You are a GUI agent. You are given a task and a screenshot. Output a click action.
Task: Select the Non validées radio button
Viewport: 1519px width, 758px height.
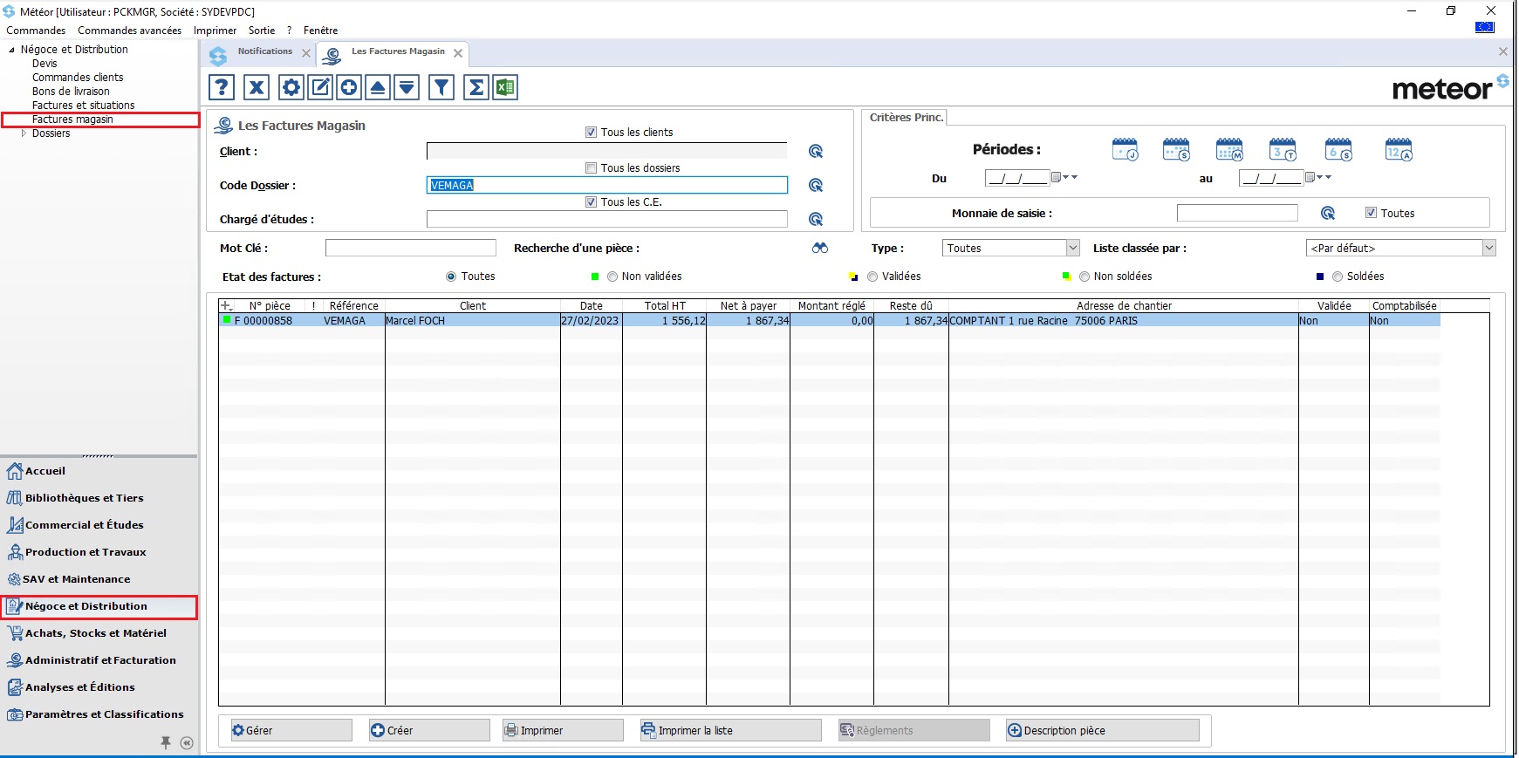point(612,277)
